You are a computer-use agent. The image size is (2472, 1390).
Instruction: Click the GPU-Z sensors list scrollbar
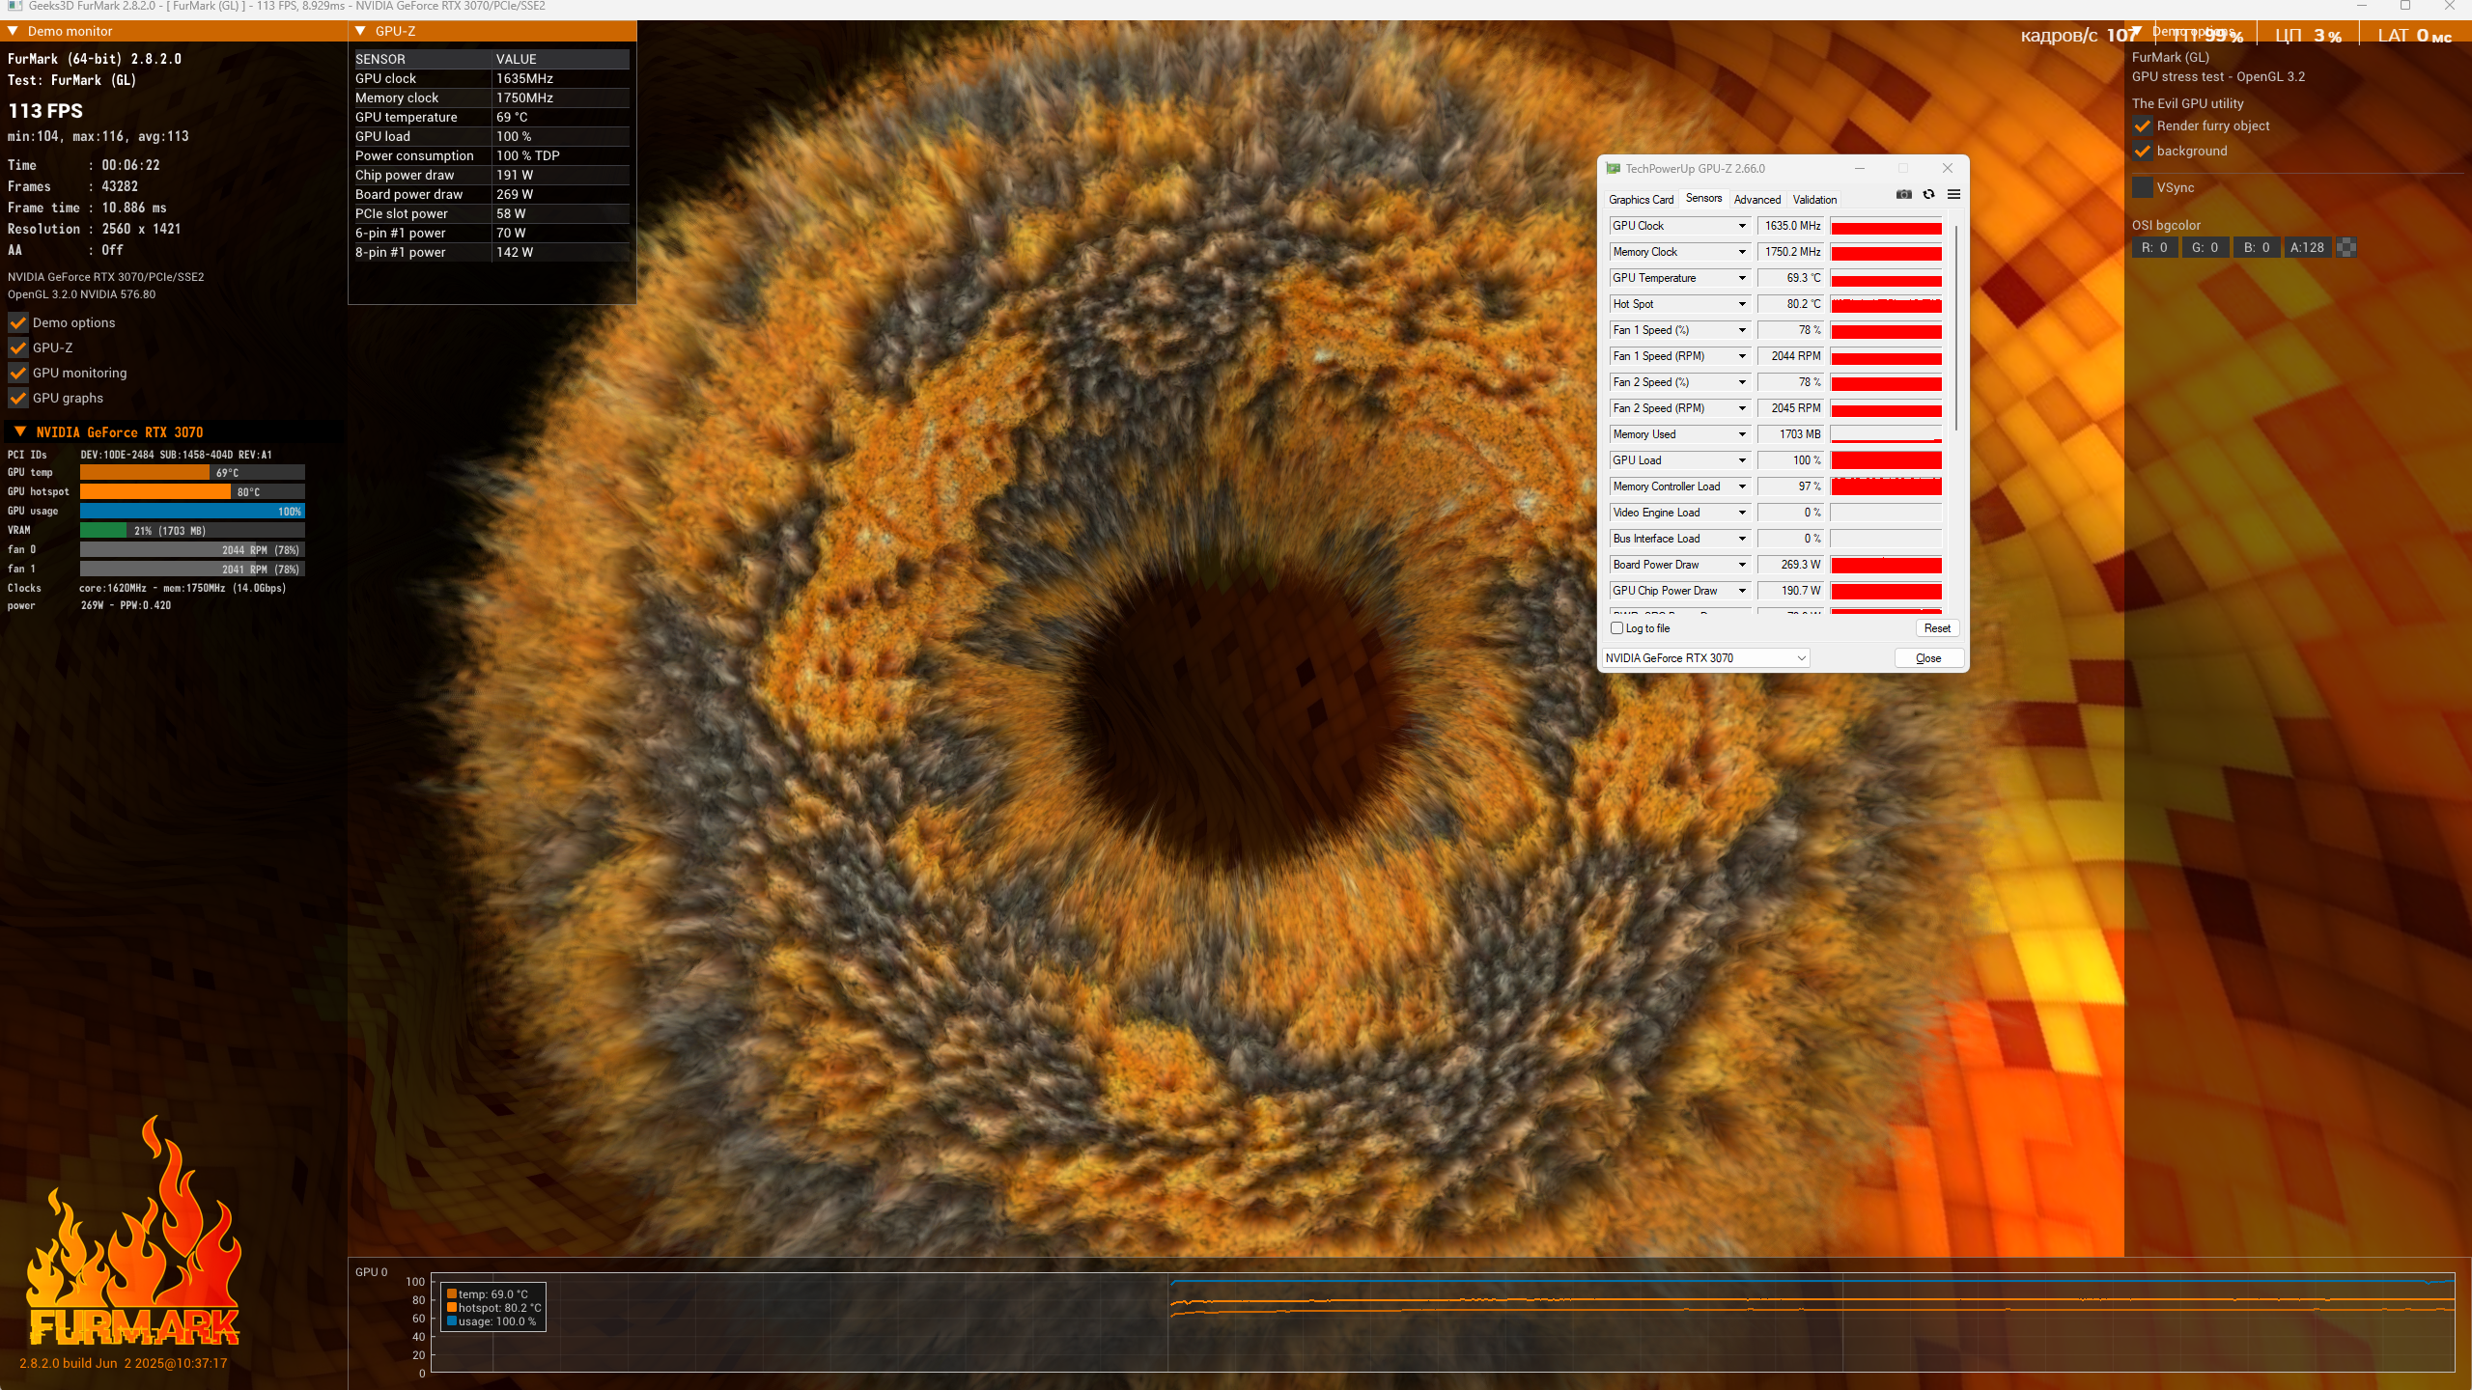(x=1956, y=328)
